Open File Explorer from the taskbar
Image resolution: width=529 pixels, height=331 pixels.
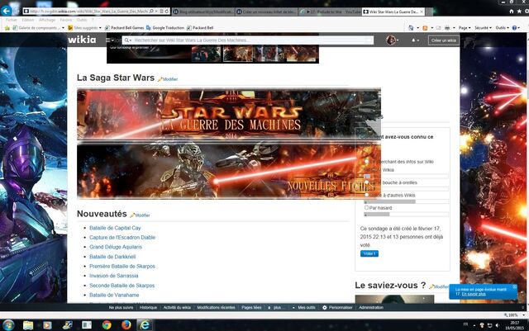28,325
